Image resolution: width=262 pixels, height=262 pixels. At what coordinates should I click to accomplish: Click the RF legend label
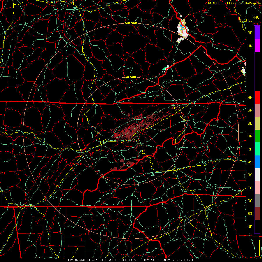pos(250,33)
